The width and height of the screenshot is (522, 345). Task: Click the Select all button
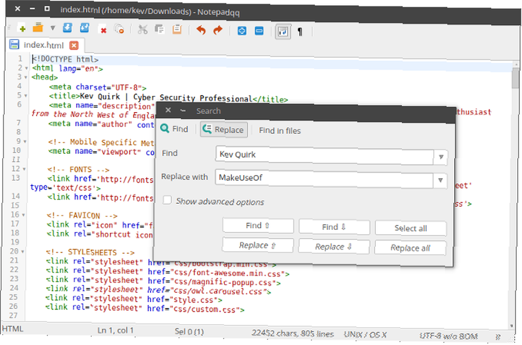pyautogui.click(x=410, y=228)
